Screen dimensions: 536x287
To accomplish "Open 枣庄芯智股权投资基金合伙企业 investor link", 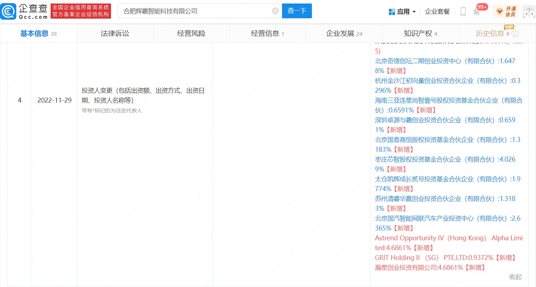I will click(418, 159).
